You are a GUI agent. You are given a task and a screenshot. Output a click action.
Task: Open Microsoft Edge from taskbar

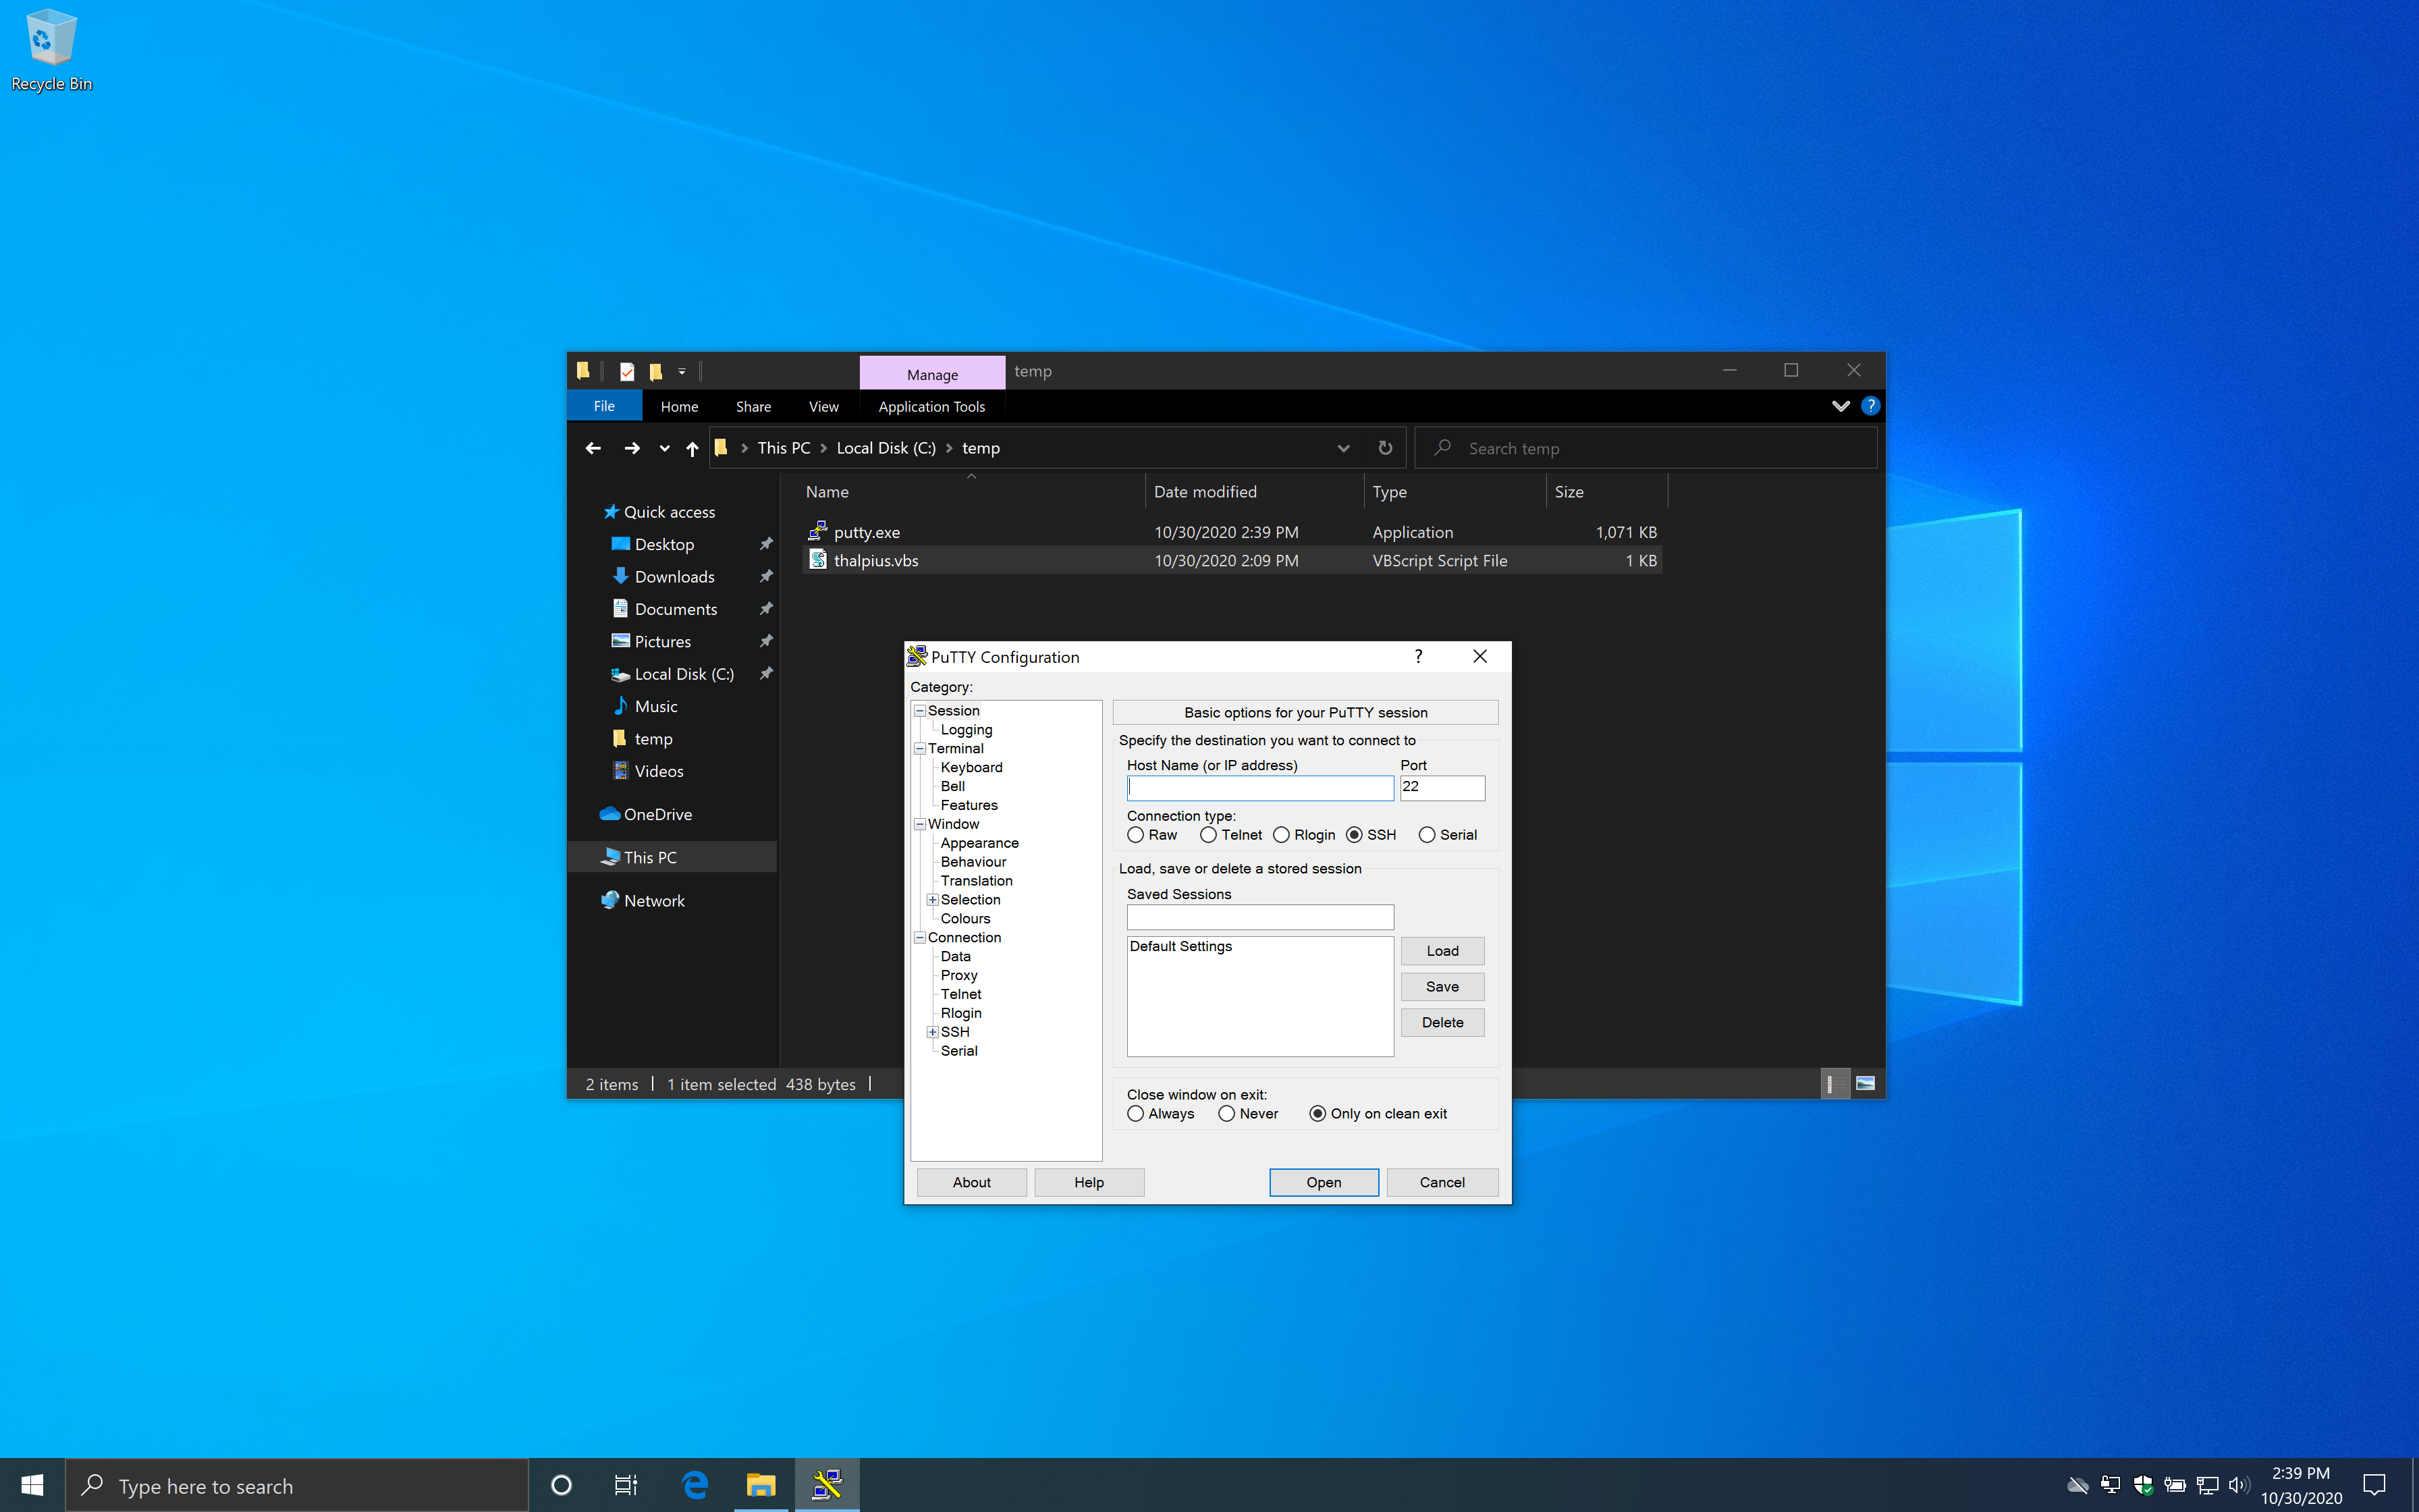click(x=695, y=1485)
